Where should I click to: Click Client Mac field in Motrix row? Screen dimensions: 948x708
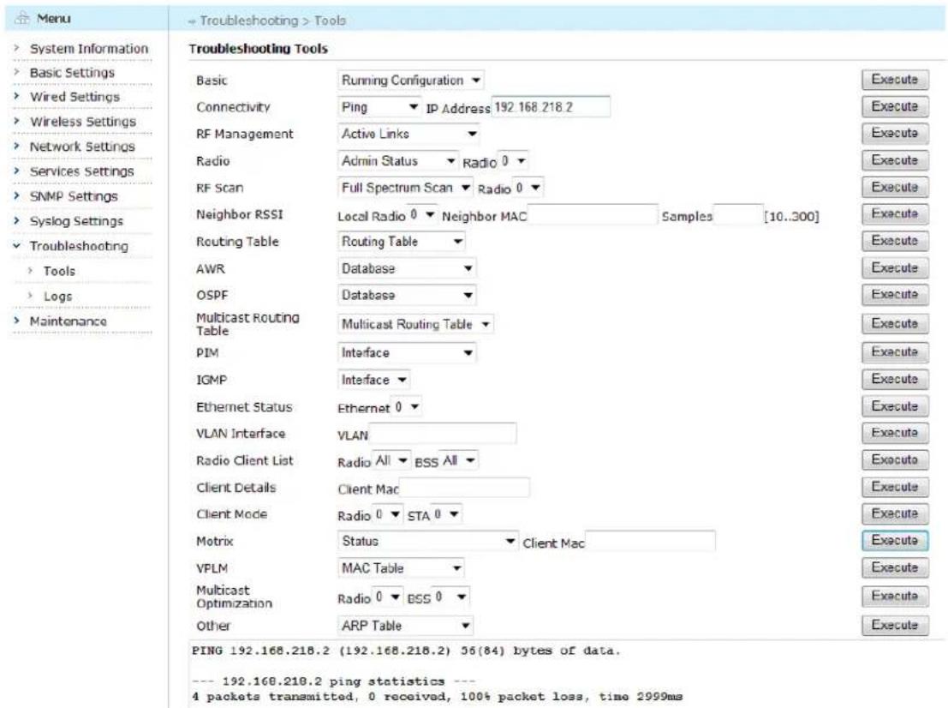coord(650,541)
